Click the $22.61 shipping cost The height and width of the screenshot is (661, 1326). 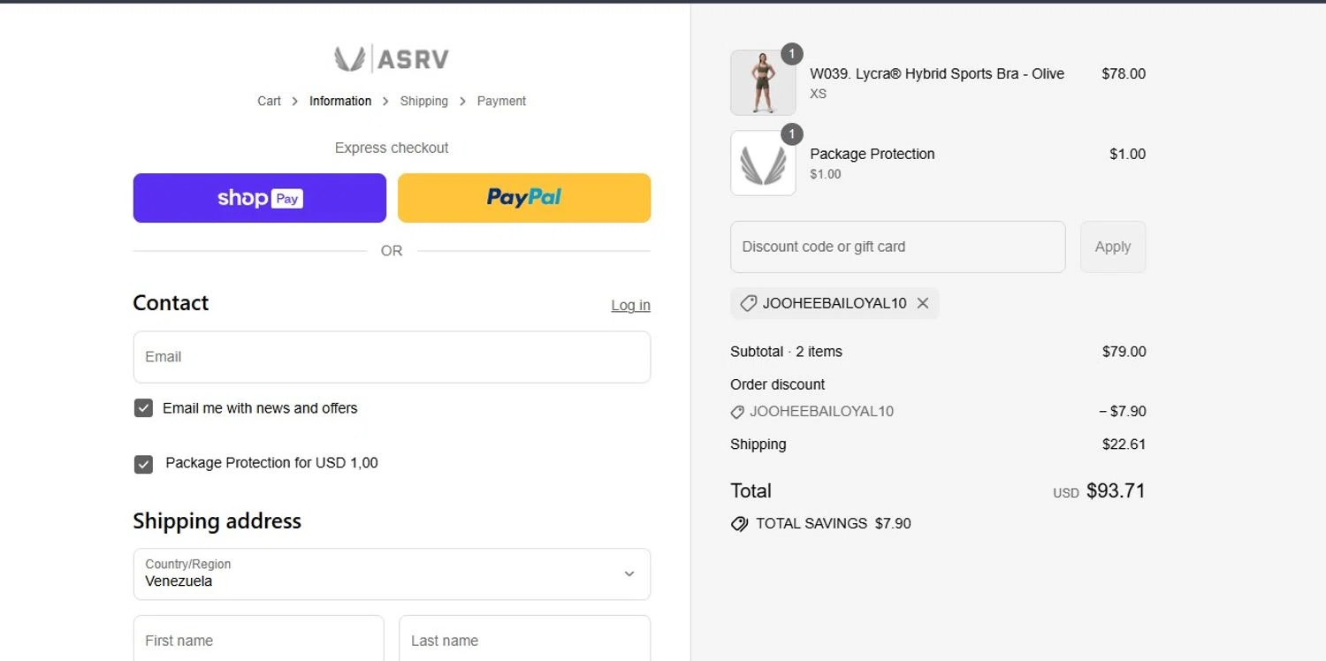(x=1124, y=444)
